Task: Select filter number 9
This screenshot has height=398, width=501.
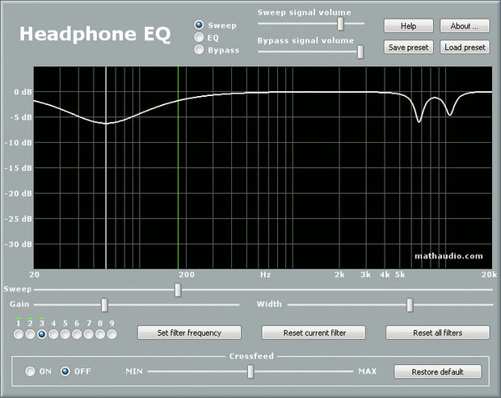Action: pyautogui.click(x=112, y=334)
